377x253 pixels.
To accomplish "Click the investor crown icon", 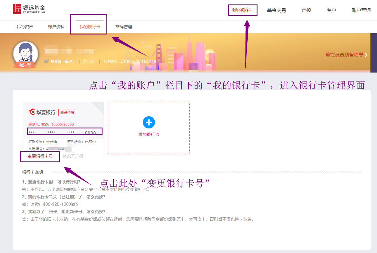I will 46,61.
